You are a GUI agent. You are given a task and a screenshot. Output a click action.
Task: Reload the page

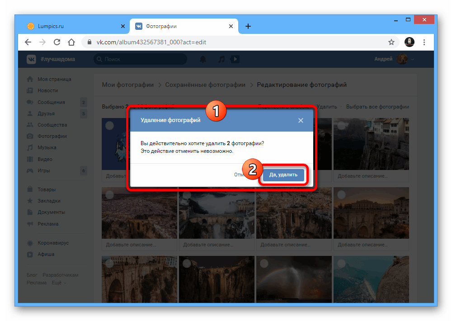pos(57,42)
